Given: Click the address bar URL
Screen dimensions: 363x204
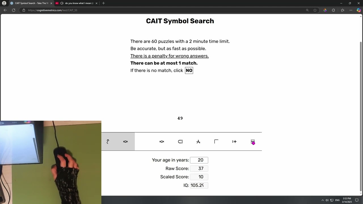Looking at the screenshot, I should [53, 10].
